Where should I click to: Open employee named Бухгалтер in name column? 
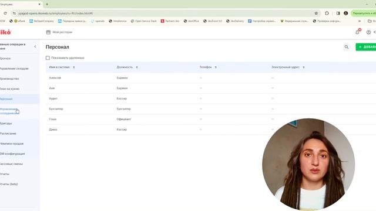56,109
